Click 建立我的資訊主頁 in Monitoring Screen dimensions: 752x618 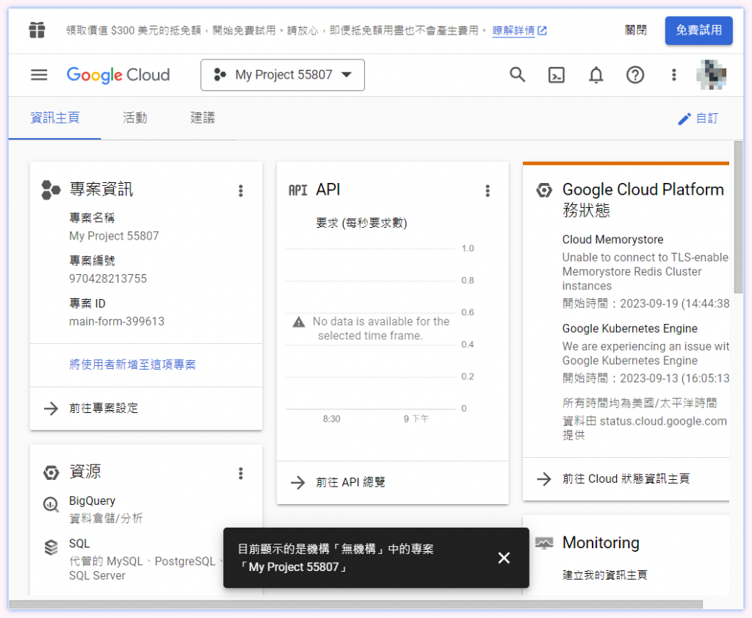coord(604,575)
